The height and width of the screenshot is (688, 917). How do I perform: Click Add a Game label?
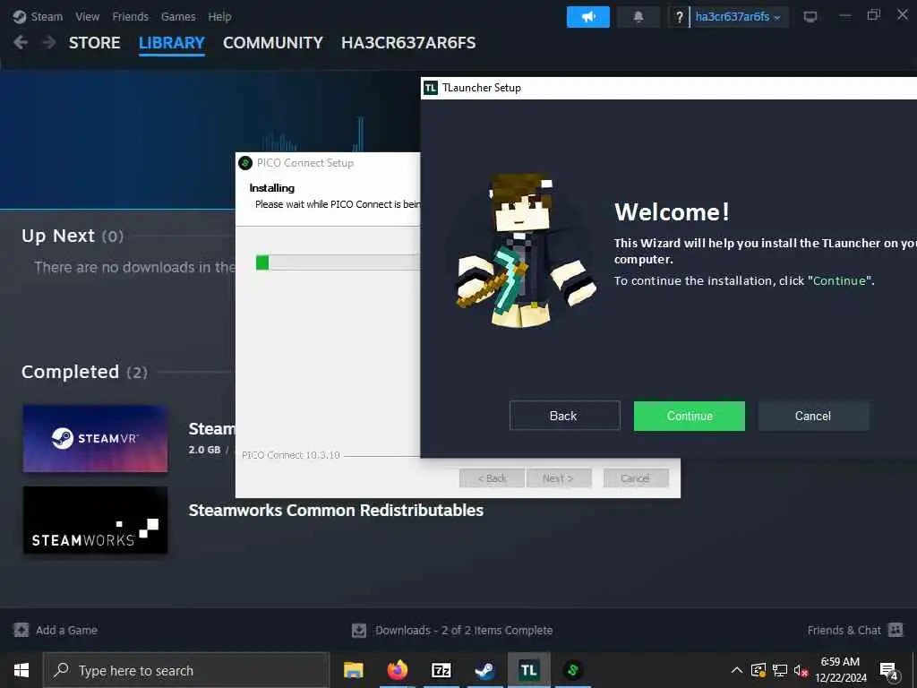(x=66, y=630)
